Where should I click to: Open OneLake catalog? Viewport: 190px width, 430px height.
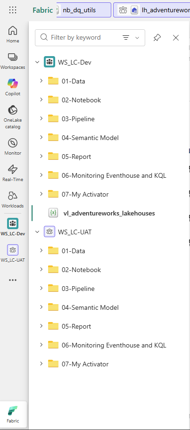coord(13,117)
